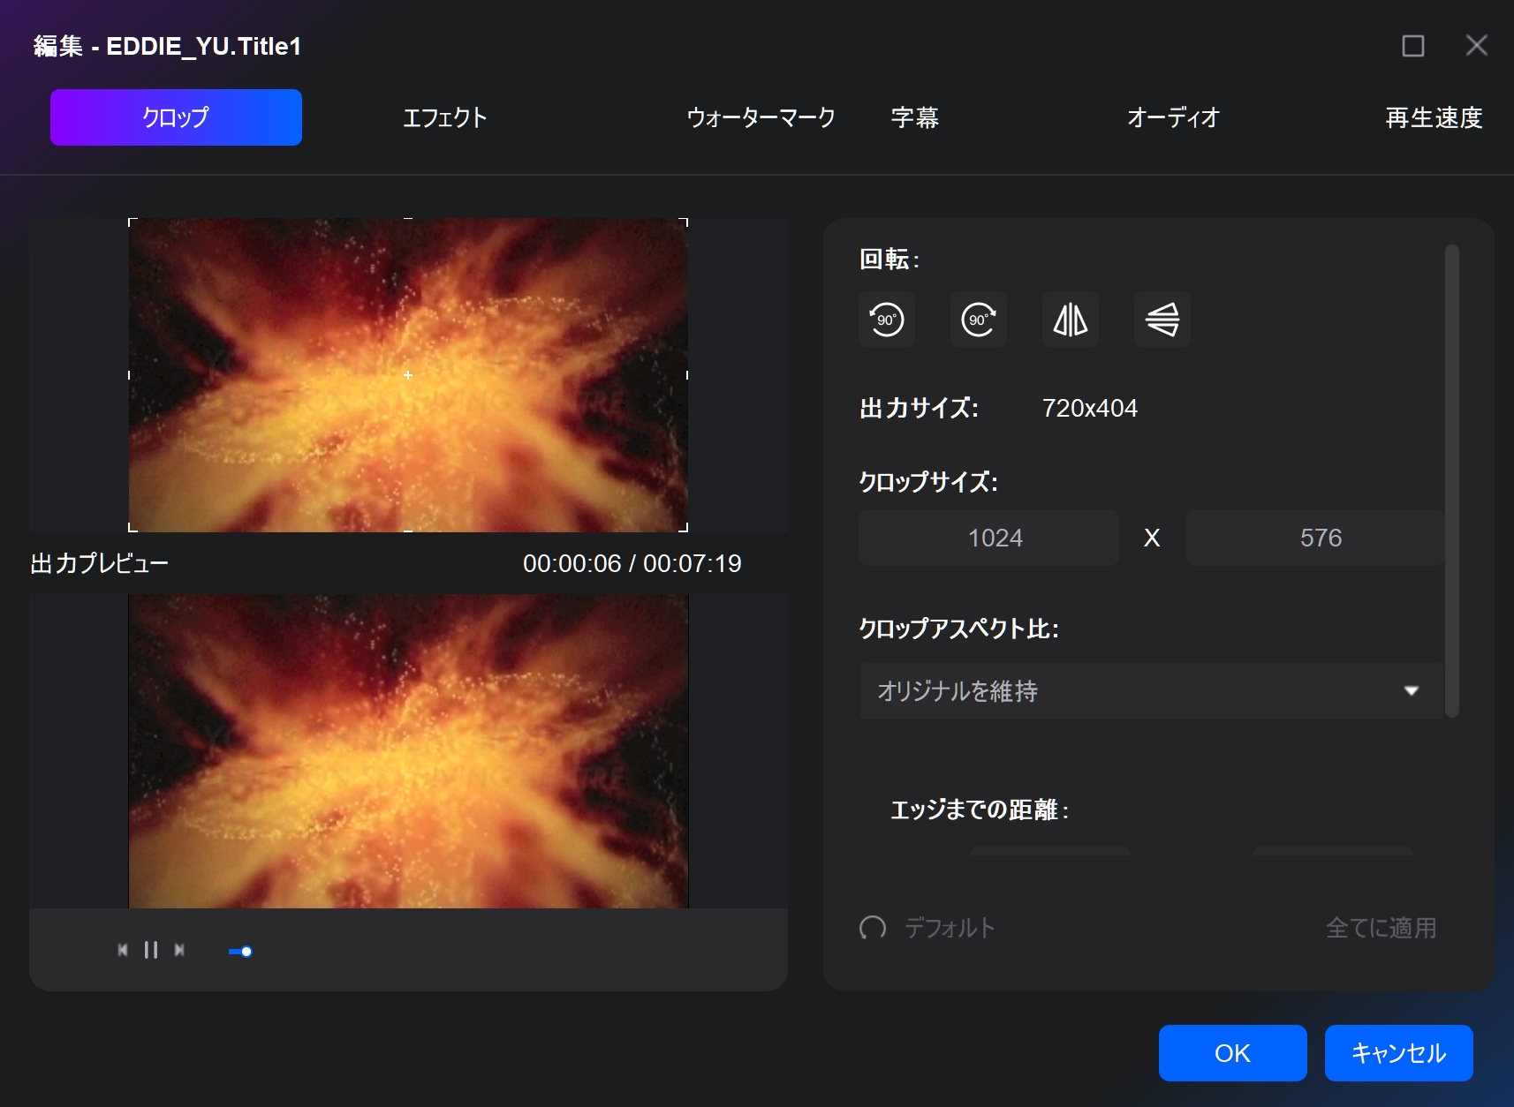Maximize the edit window

(x=1412, y=46)
